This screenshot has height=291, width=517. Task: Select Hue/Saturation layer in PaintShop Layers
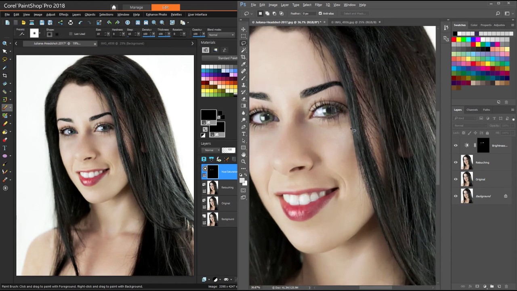[x=220, y=172]
